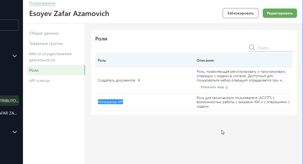
Task: Click the Редактировать button
Action: click(280, 13)
